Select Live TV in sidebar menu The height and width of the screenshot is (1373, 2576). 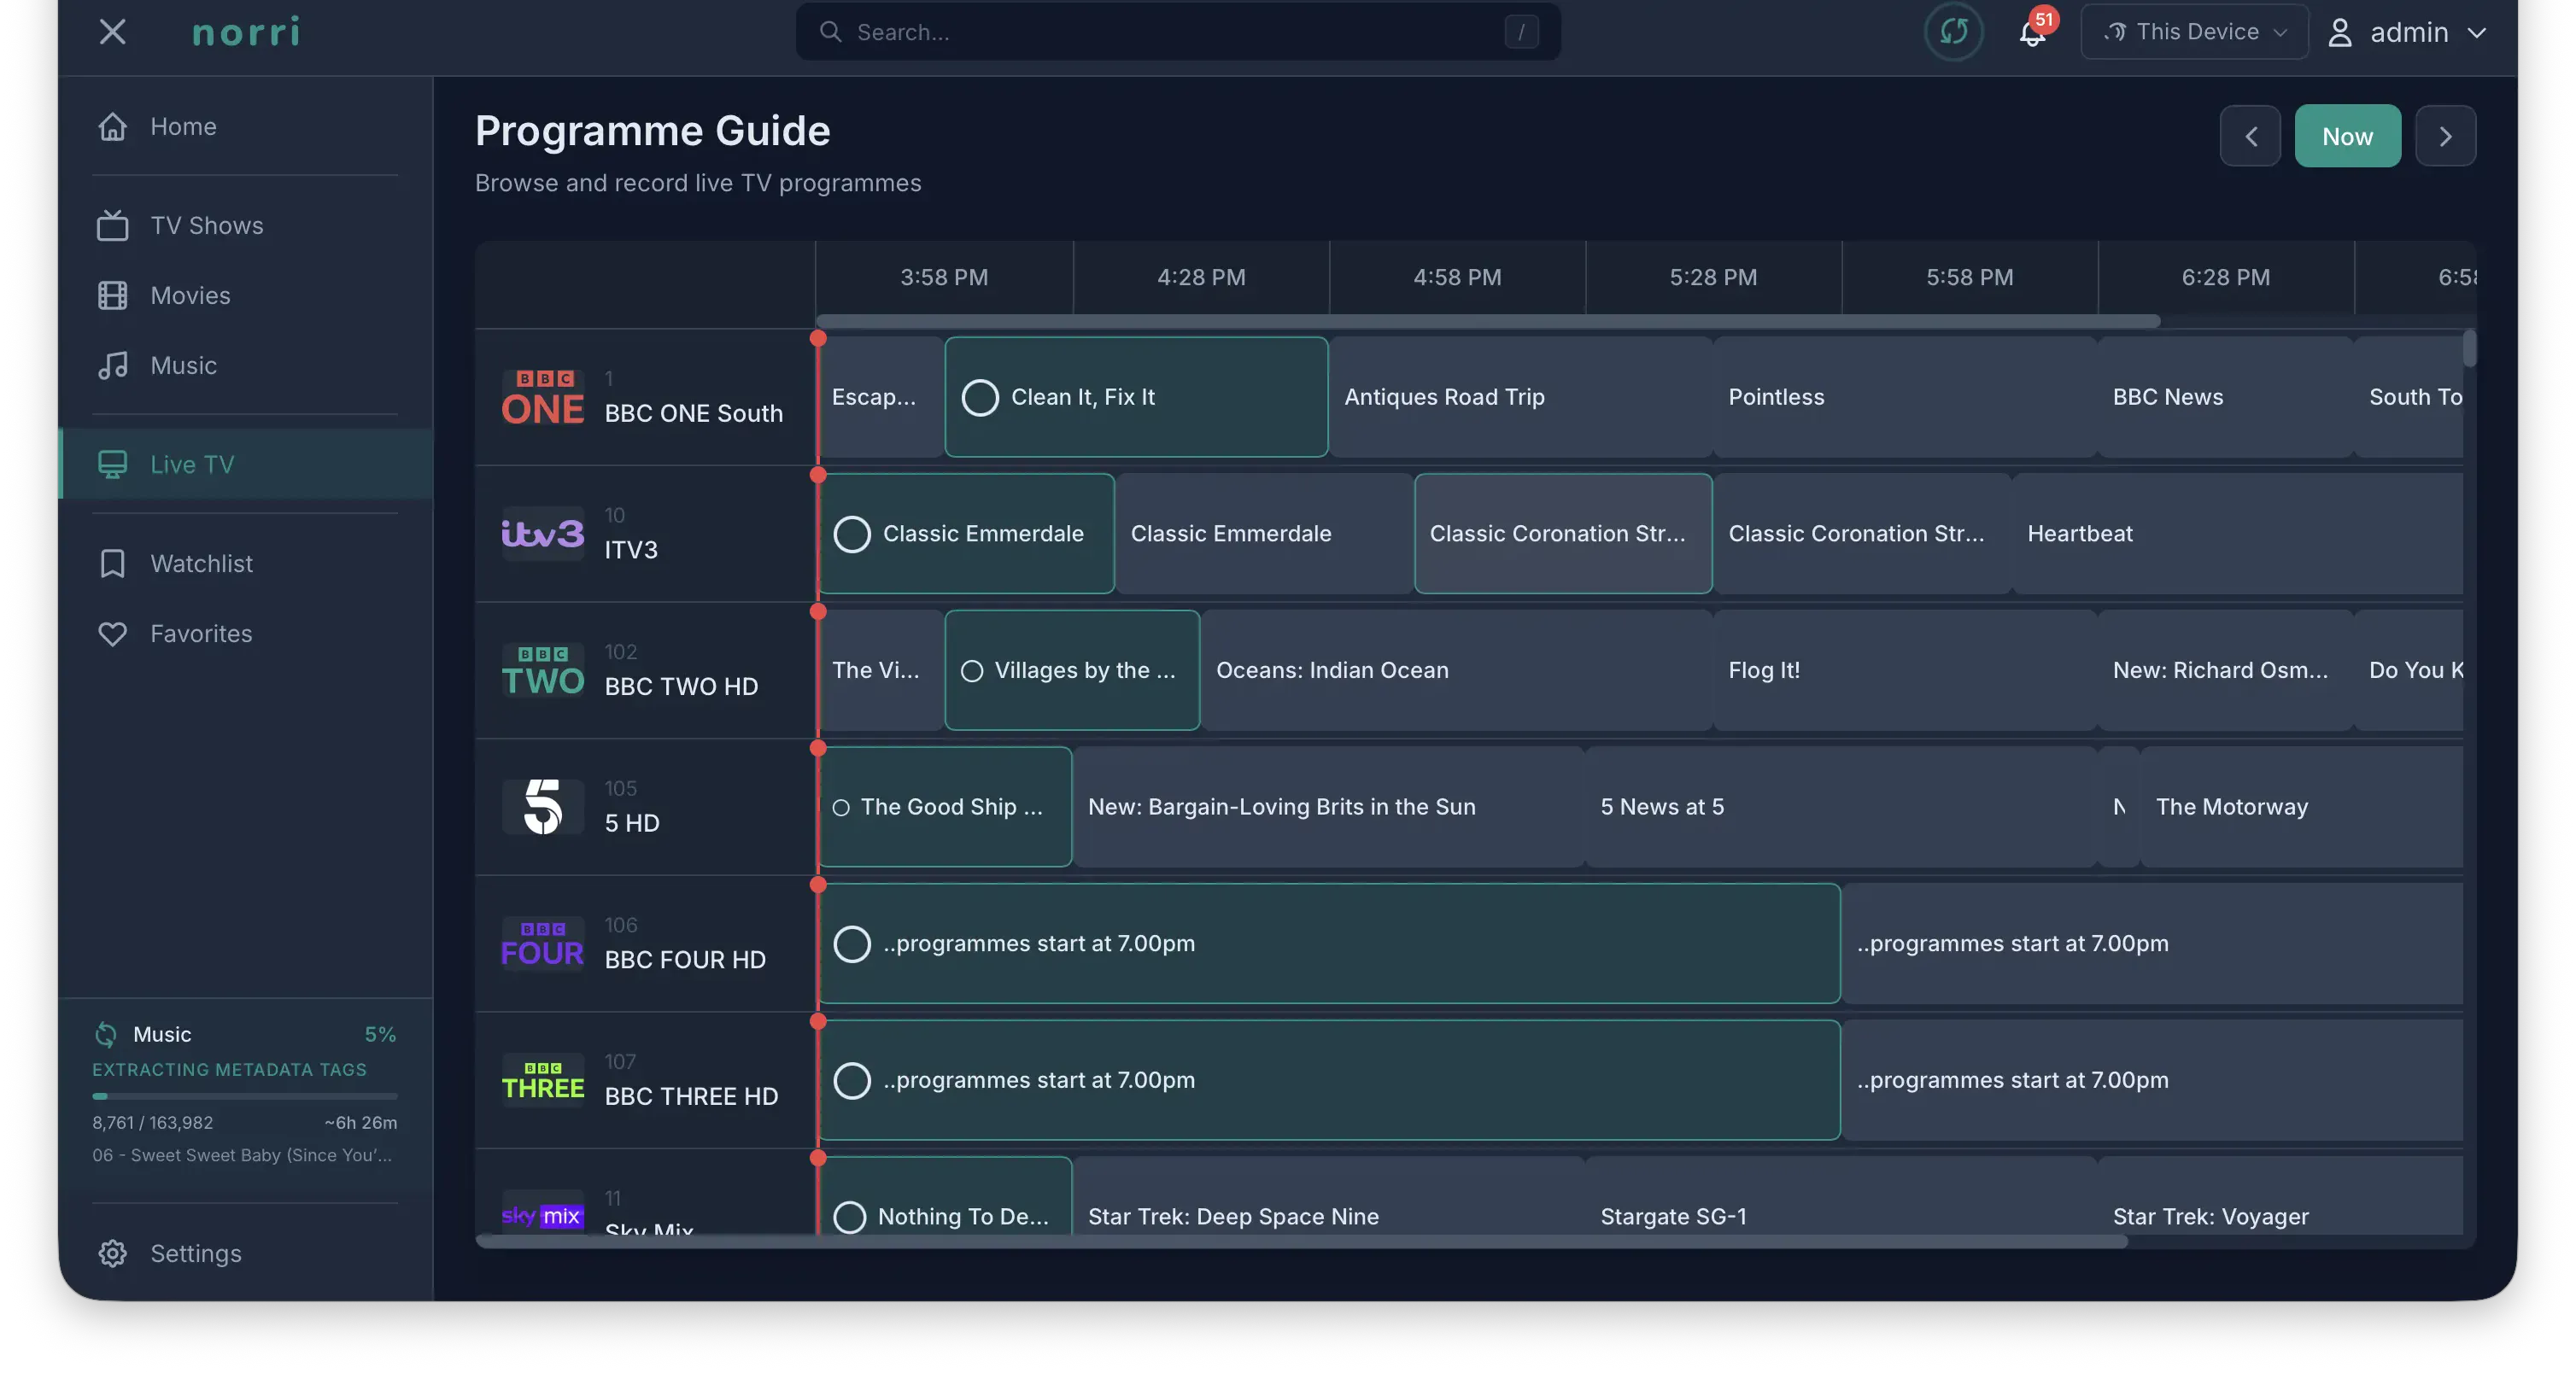[x=192, y=464]
